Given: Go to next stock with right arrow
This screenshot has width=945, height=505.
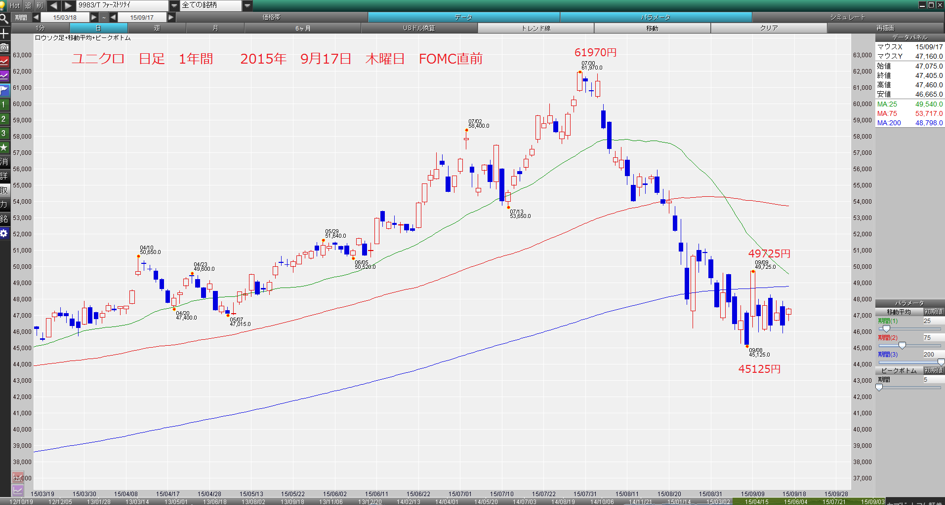Looking at the screenshot, I should coord(69,5).
